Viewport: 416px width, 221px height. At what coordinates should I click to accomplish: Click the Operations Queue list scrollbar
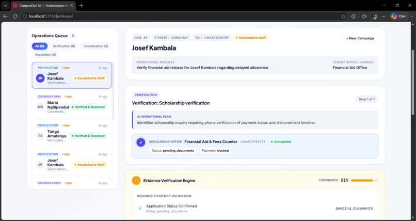click(x=113, y=91)
